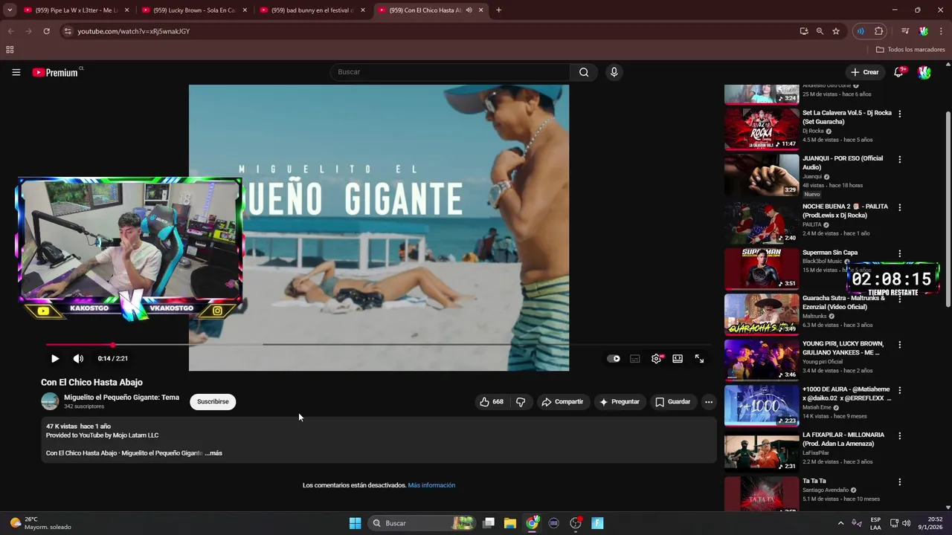Open the tab search dropdown arrow
952x535 pixels.
pos(10,10)
